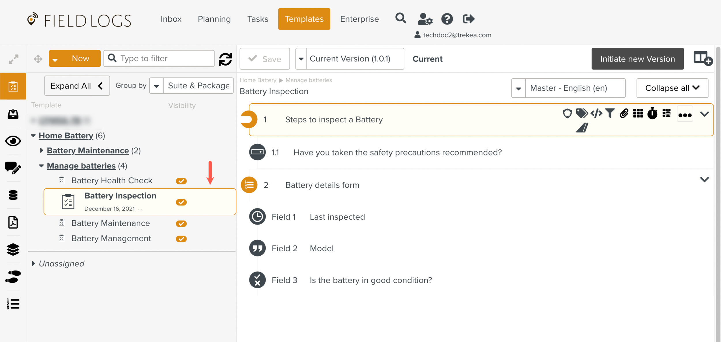Click the paperclip attachment icon

(624, 113)
